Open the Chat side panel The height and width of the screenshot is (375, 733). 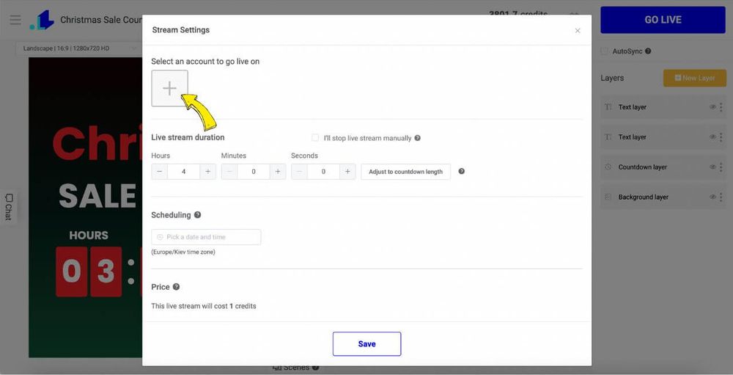8,206
